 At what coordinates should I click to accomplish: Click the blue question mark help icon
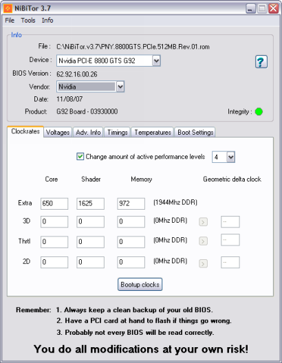click(x=261, y=62)
